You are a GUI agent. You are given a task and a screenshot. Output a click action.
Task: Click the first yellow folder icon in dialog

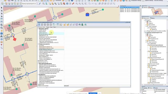tap(65, 25)
